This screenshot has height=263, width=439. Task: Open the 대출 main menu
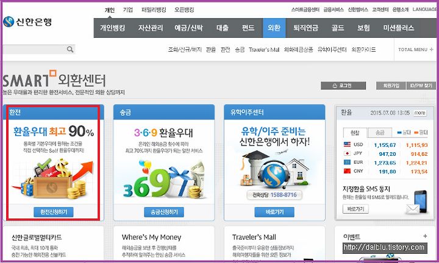pyautogui.click(x=223, y=28)
